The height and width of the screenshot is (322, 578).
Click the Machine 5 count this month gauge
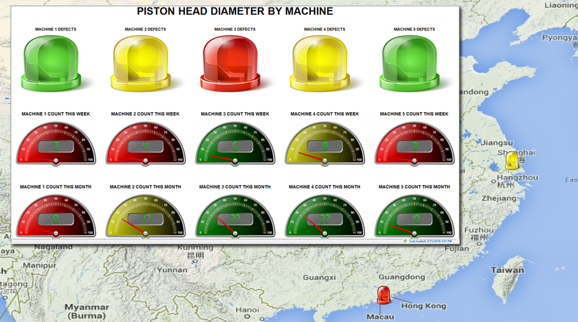coord(415,217)
